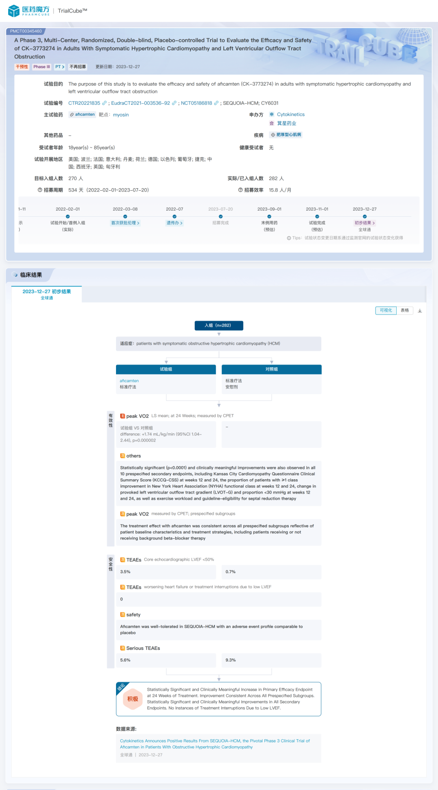Download the clinical results chart
This screenshot has width=438, height=790.
(420, 311)
